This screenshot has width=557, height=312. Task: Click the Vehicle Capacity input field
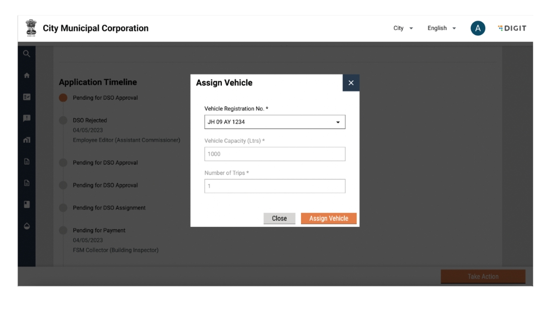[274, 154]
